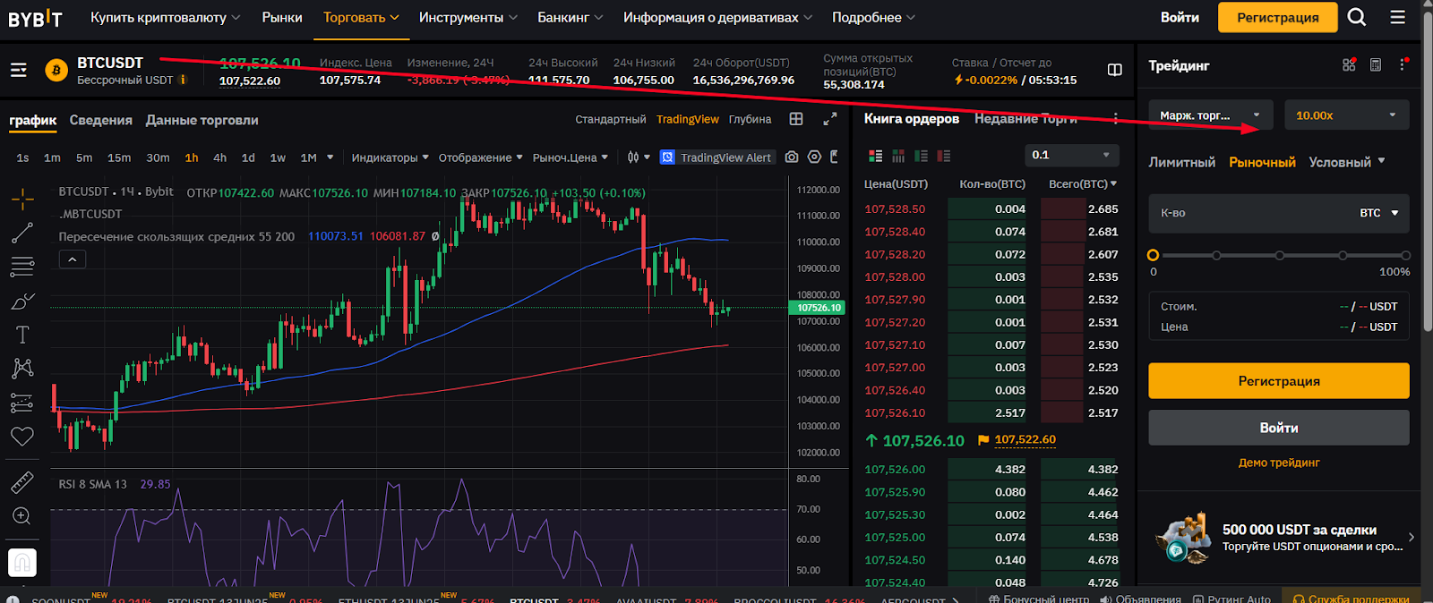The height and width of the screenshot is (603, 1433).
Task: Click the orange Bitcoin coin icon
Action: point(56,71)
